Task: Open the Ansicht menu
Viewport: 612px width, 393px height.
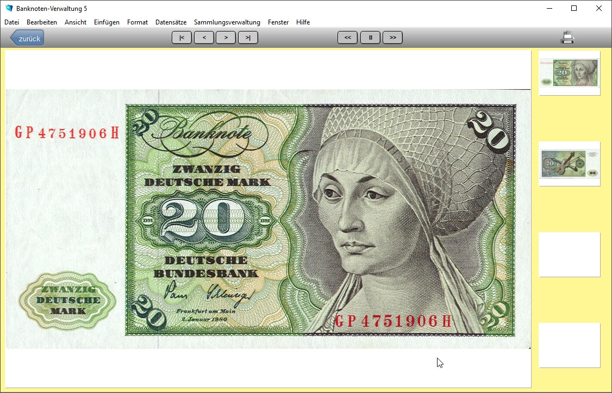Action: pos(76,22)
